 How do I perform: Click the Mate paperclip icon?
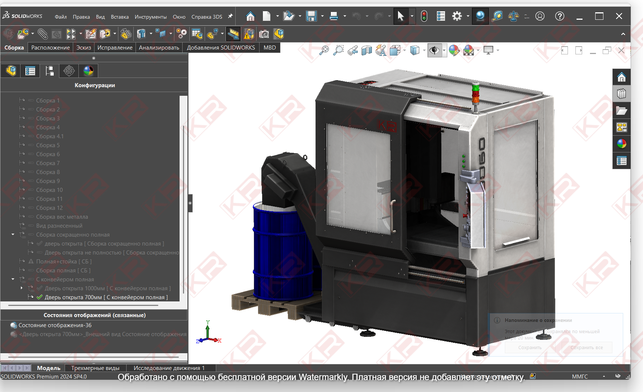click(43, 34)
